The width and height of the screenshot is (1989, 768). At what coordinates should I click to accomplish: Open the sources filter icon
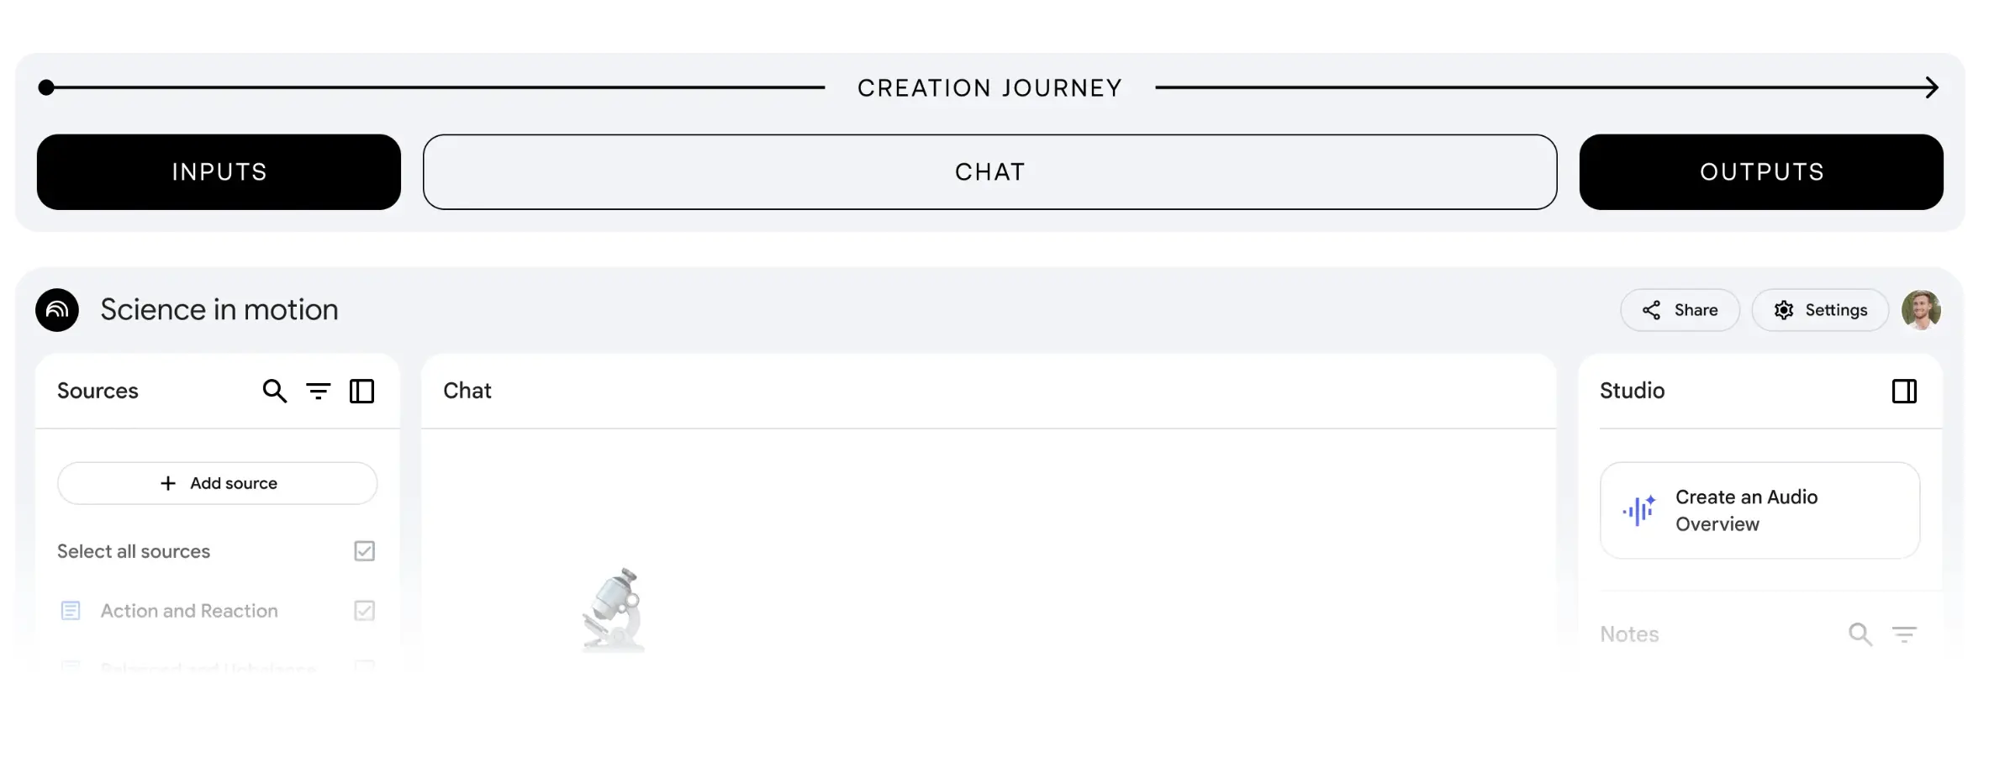[x=318, y=392]
